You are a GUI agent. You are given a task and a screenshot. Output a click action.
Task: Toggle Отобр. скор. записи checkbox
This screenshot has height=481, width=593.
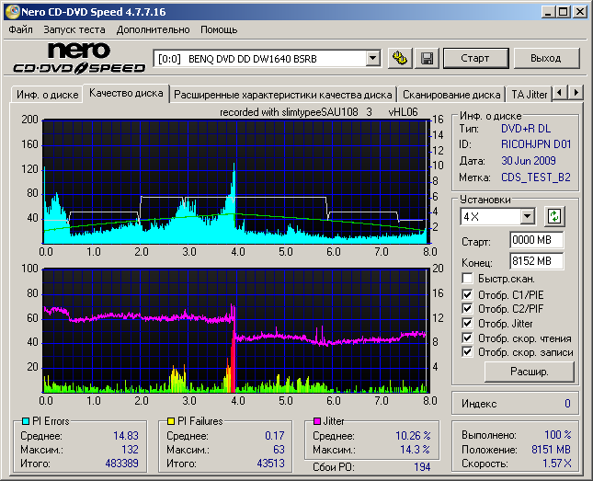click(467, 352)
